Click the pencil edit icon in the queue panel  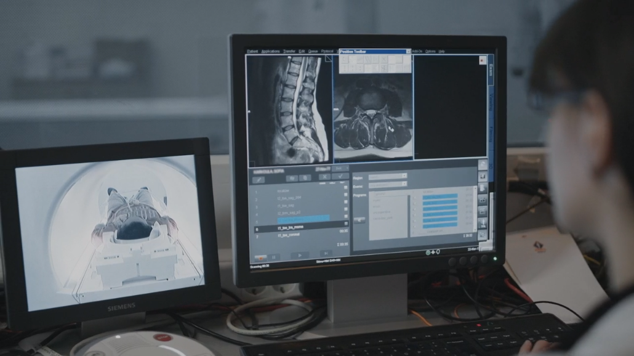click(259, 179)
